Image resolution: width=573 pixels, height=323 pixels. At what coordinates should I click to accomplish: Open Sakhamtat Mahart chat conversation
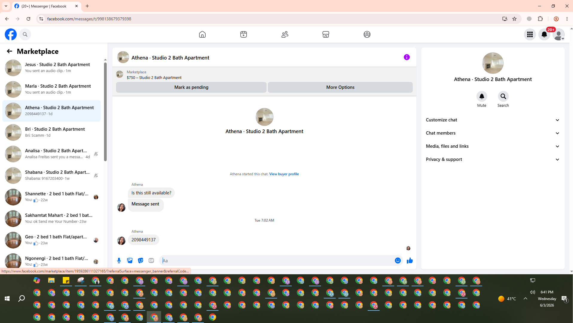[51, 218]
